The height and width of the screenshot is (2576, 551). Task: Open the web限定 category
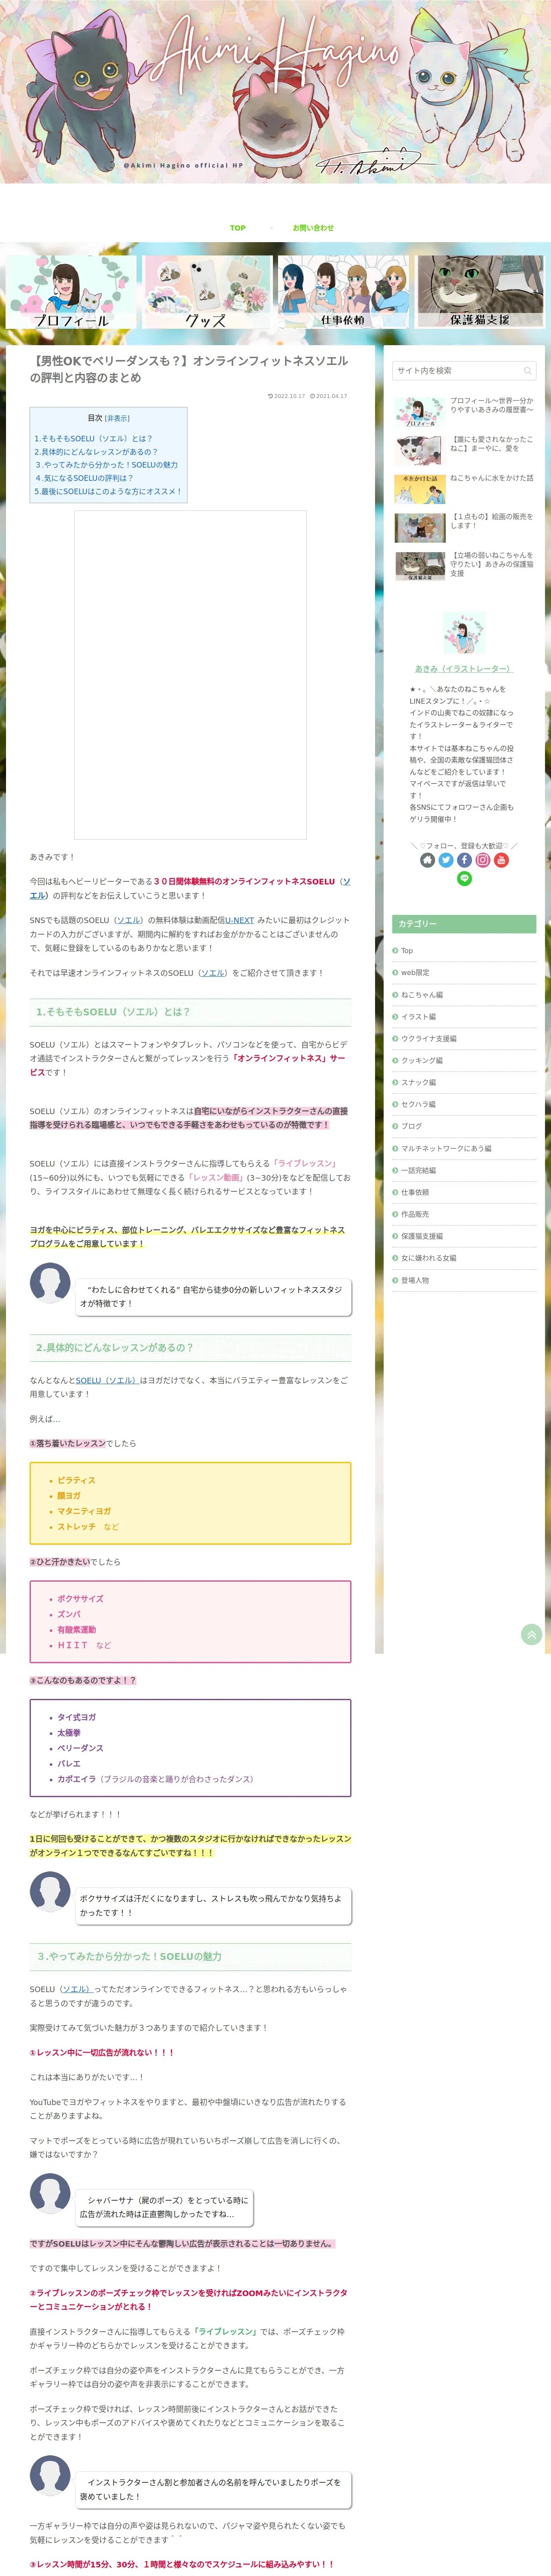tap(464, 973)
